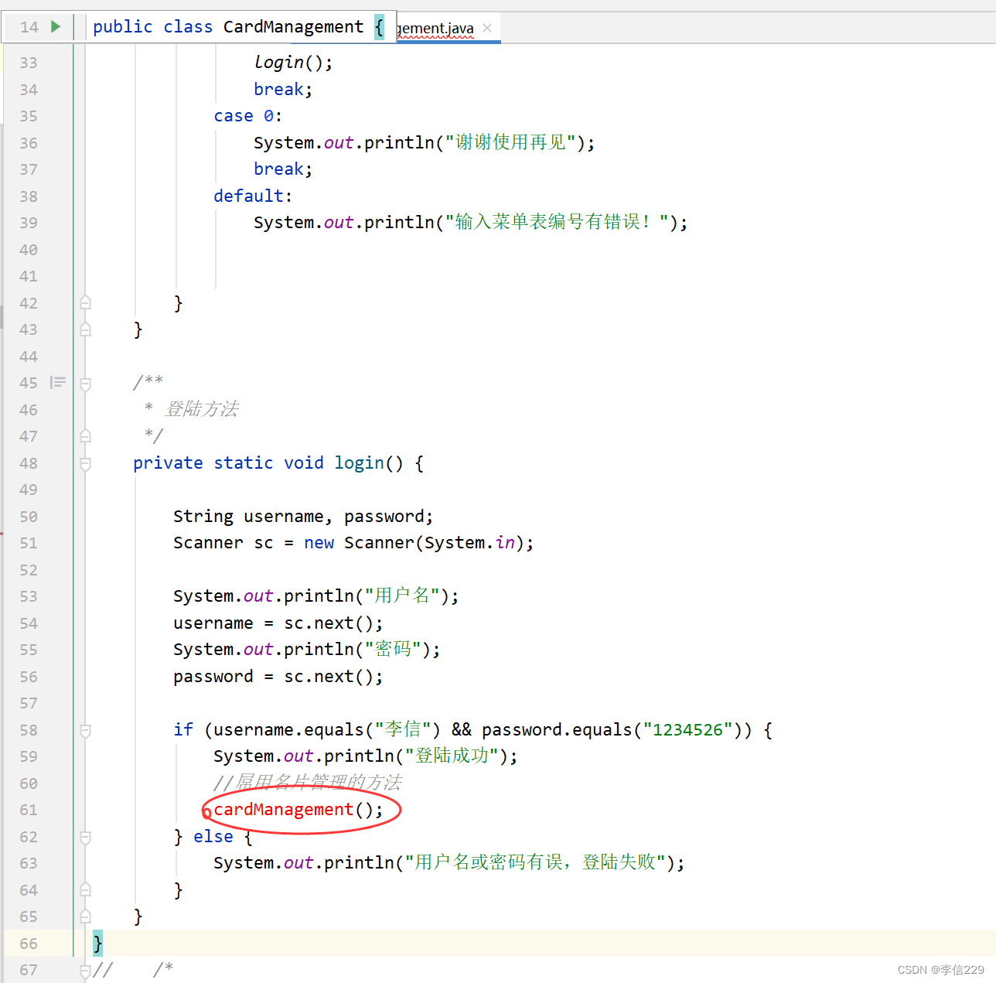
Task: Click 'Scanner sc = new Scanner(System.in);' line
Action: (x=353, y=543)
